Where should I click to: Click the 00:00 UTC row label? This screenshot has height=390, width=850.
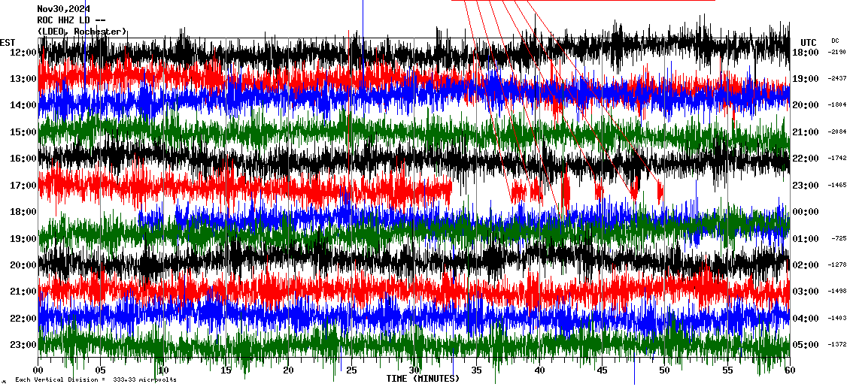806,212
